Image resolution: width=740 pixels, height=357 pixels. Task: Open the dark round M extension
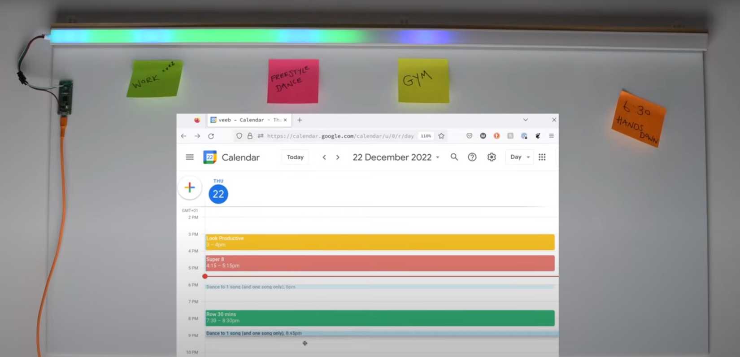(483, 136)
